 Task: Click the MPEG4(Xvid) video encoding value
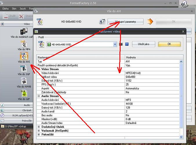(x=133, y=73)
